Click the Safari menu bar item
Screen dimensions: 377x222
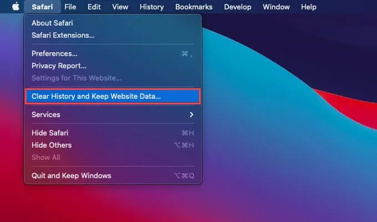click(42, 7)
